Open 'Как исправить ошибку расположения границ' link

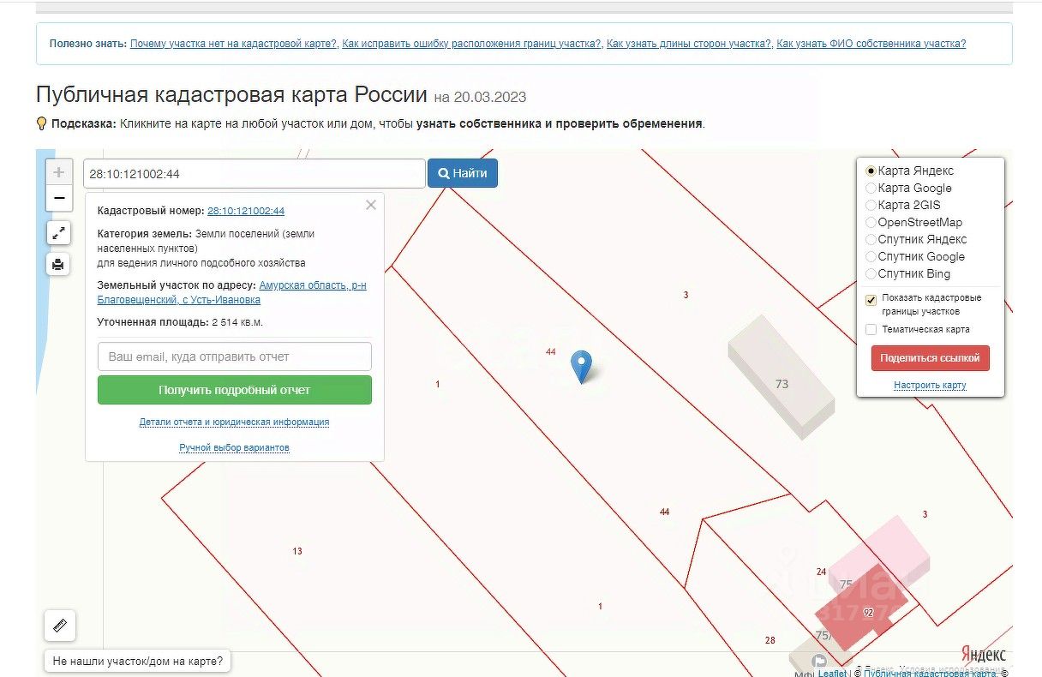coord(471,44)
